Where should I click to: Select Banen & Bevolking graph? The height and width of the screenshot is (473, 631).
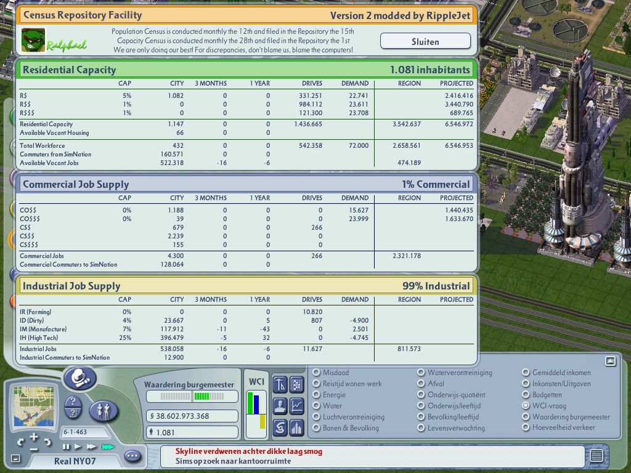point(316,428)
